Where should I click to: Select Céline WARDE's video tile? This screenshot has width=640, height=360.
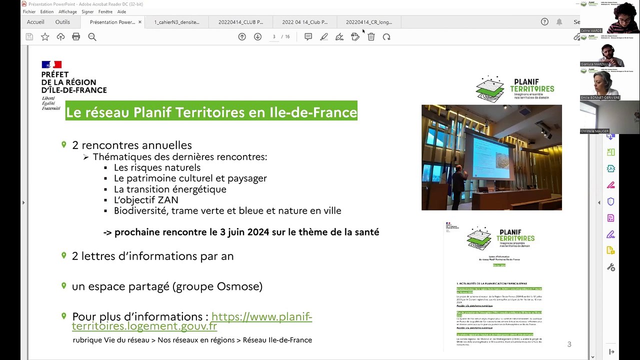[610, 17]
